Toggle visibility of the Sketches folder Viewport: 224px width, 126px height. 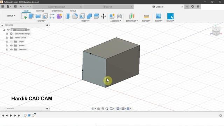pyautogui.click(x=11, y=49)
